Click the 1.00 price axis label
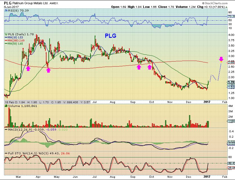 click(231, 98)
